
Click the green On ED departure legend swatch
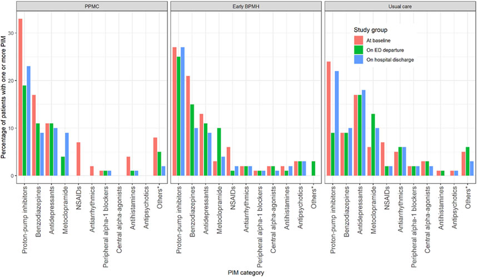point(359,50)
